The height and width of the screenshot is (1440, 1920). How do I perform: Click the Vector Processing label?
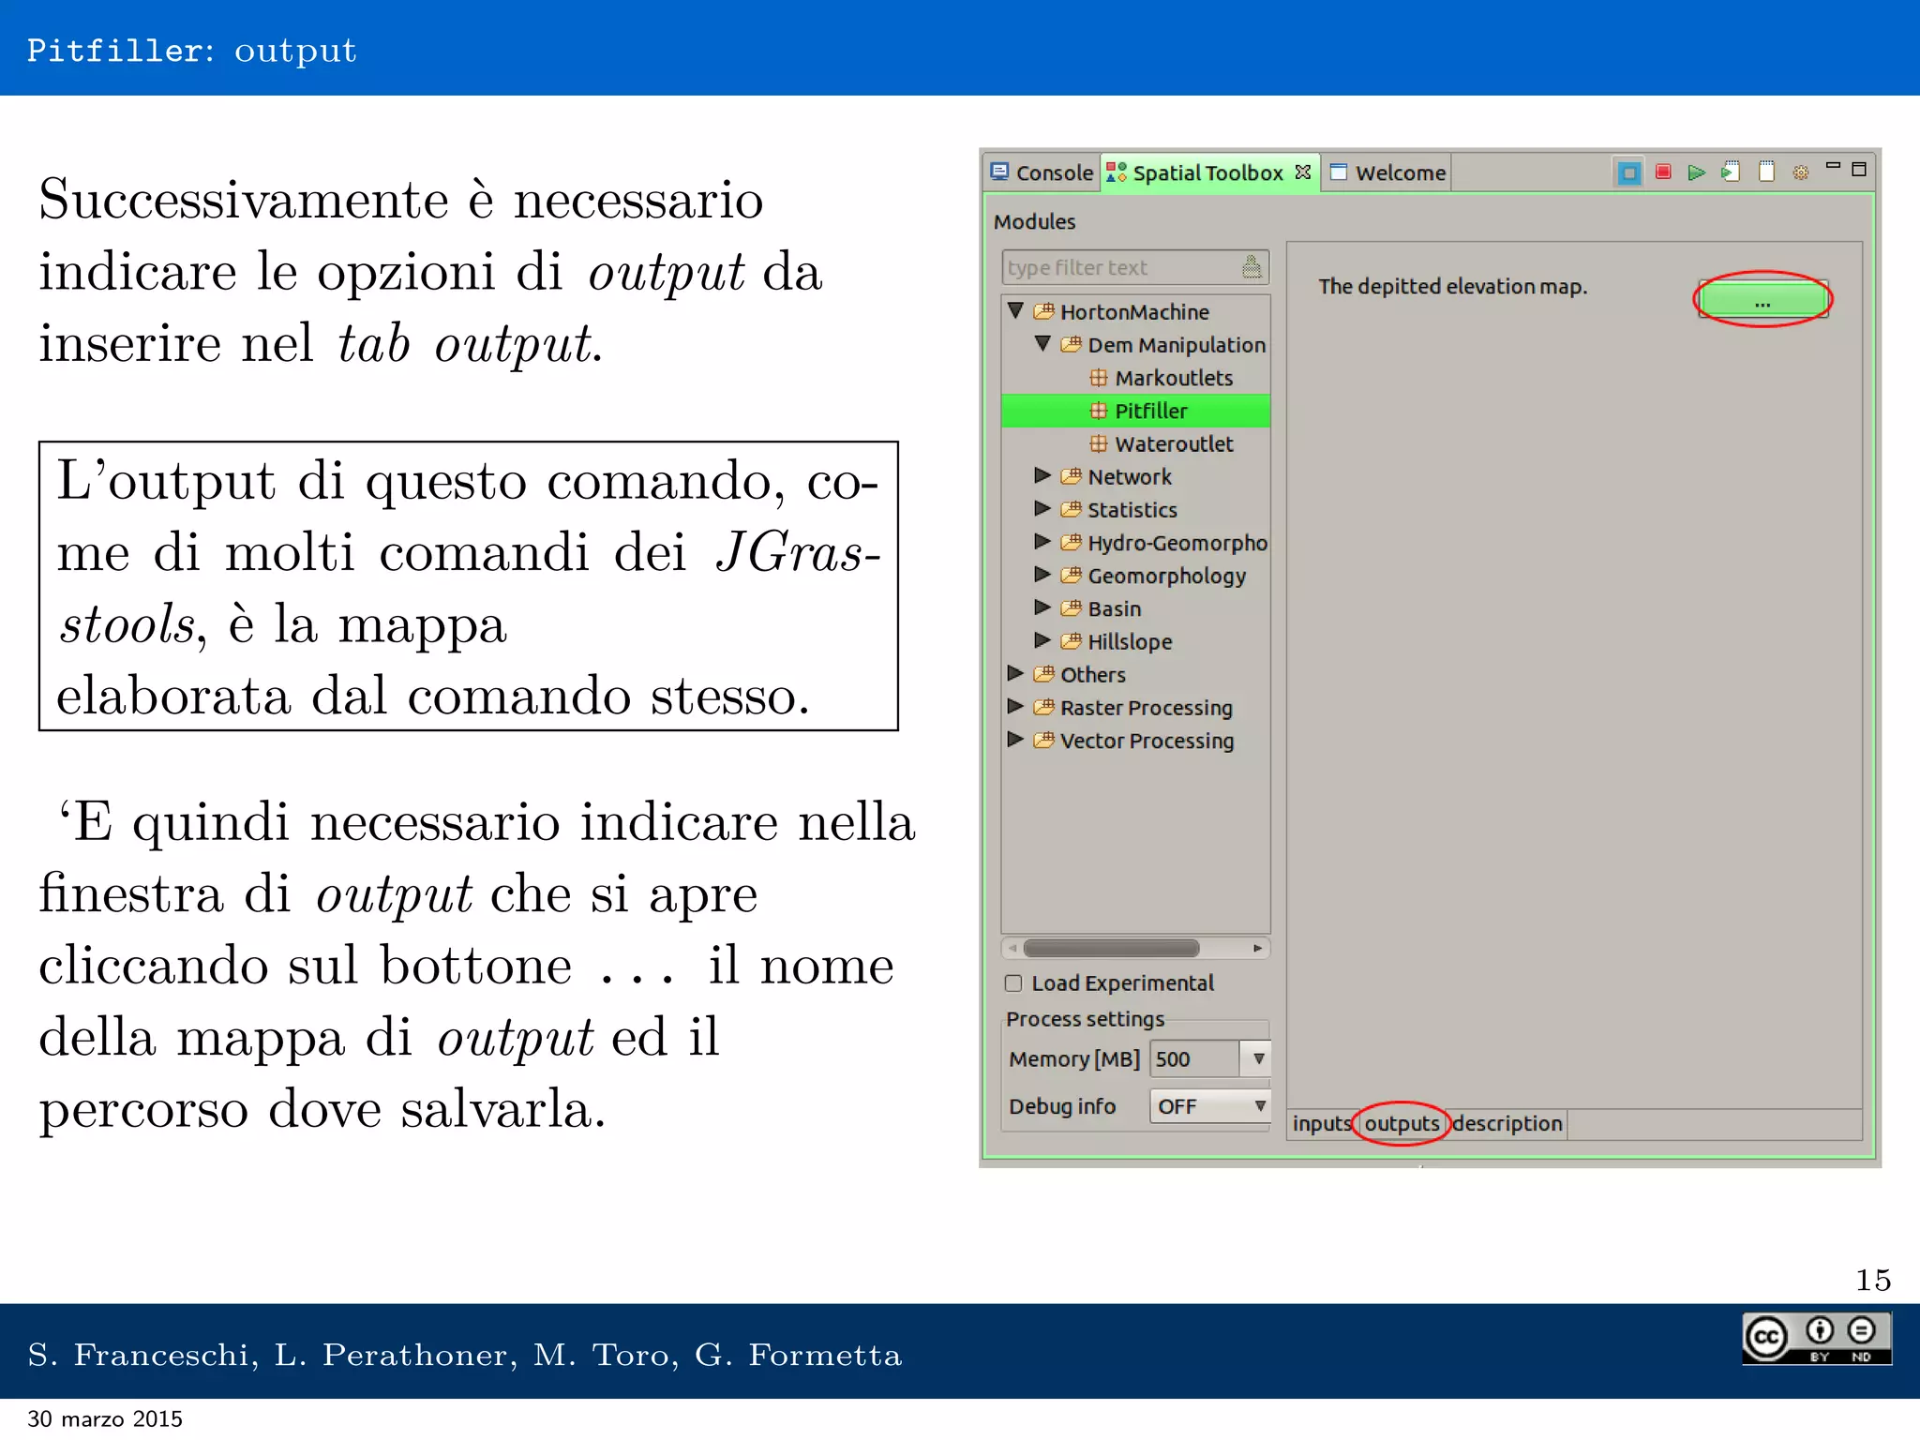coord(1147,741)
